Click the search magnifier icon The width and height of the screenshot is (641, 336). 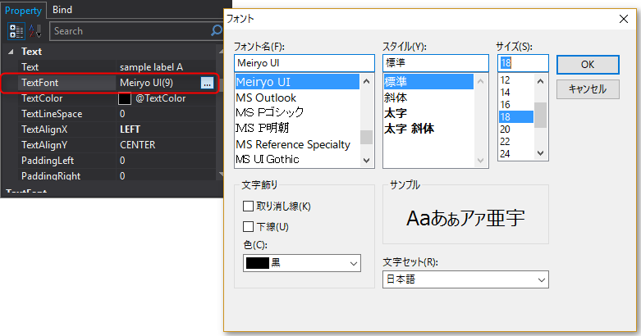click(x=217, y=31)
